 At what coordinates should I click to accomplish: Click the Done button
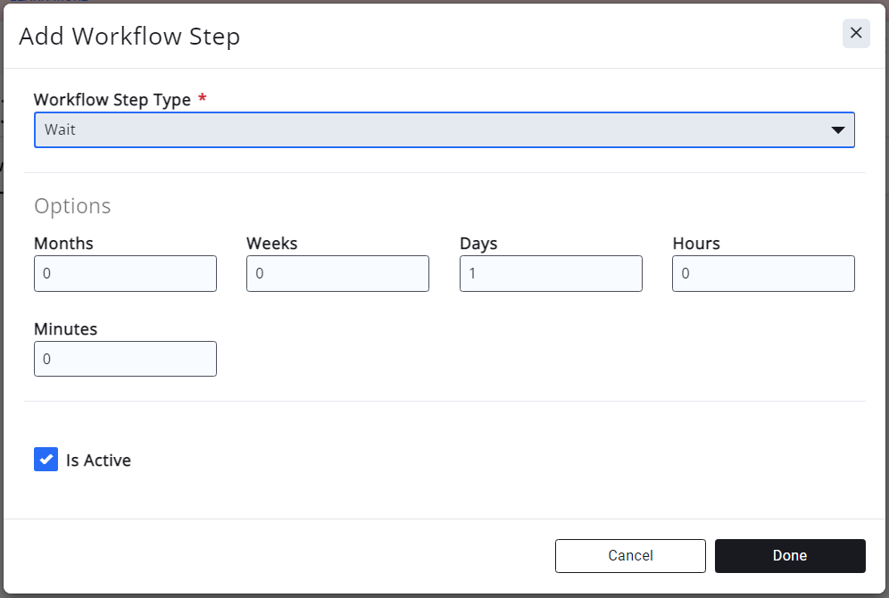point(789,555)
